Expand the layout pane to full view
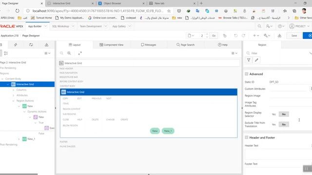Viewport: 312px width, 175px height. pos(80,53)
